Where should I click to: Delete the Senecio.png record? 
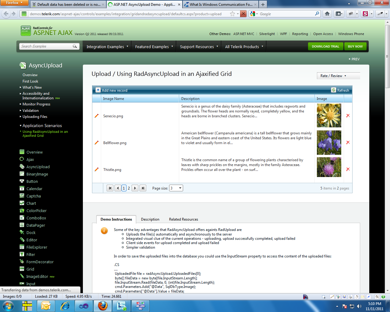(x=348, y=116)
